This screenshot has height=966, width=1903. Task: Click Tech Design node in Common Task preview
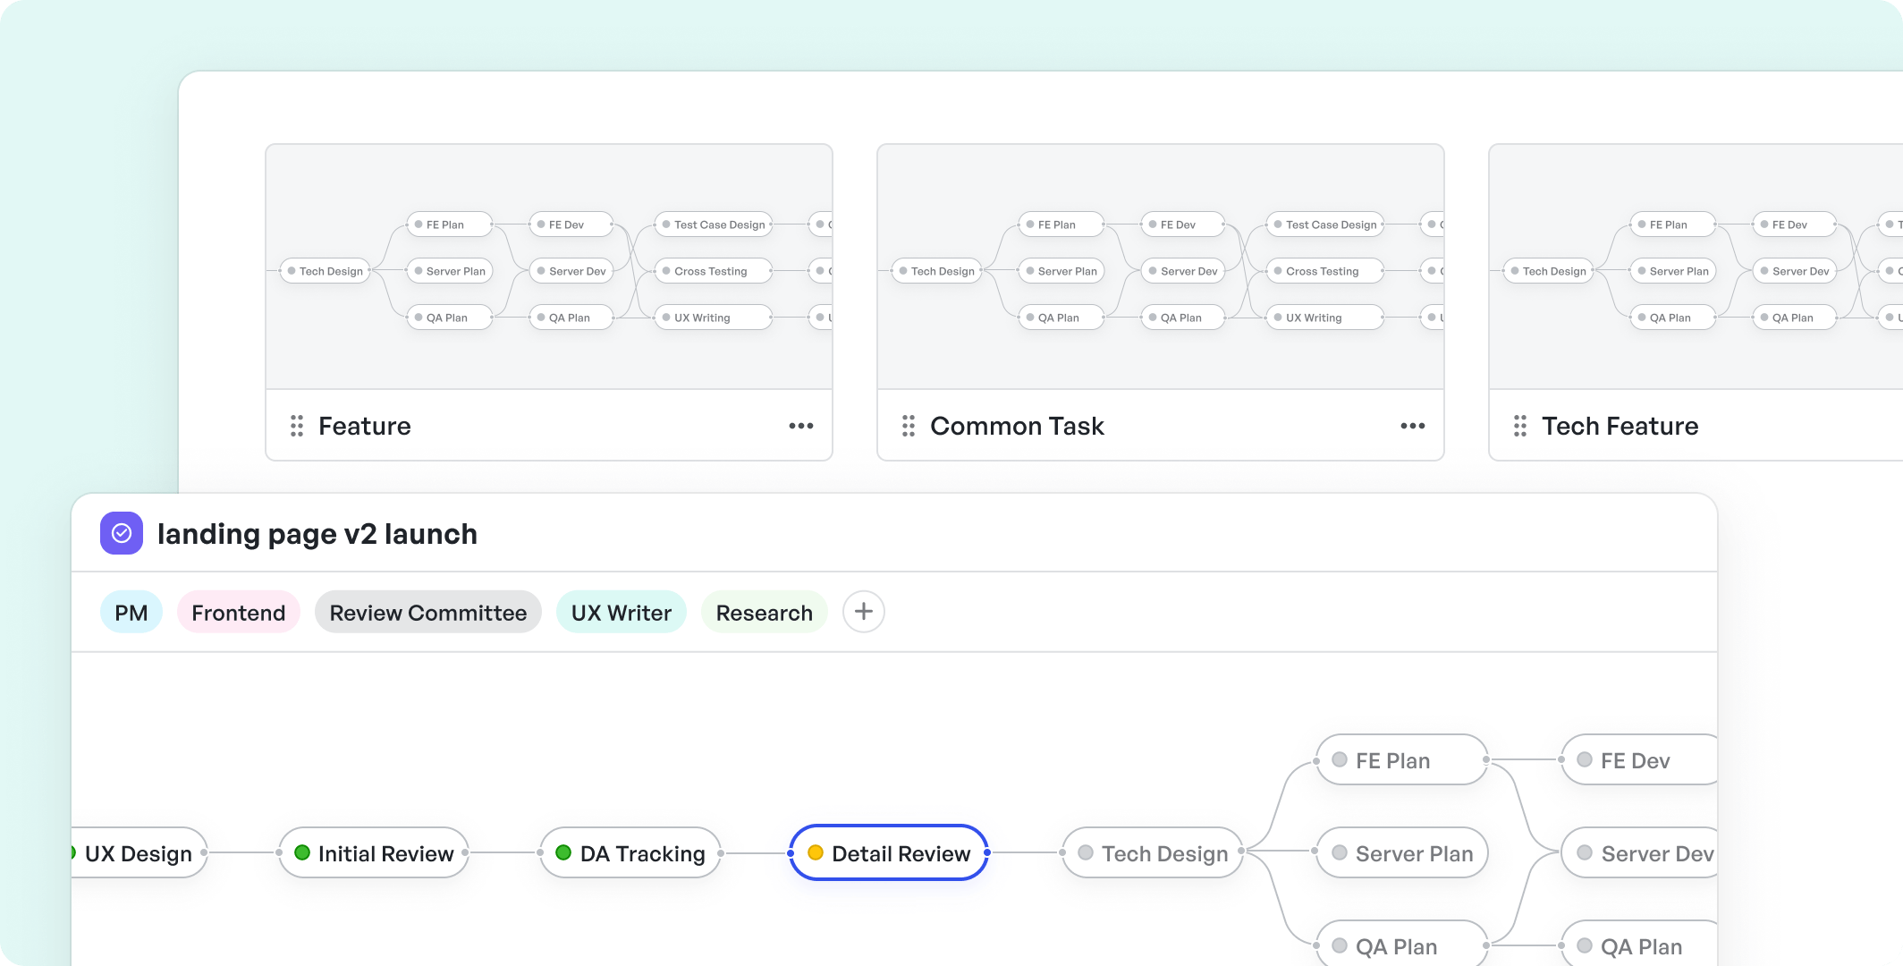coord(937,271)
